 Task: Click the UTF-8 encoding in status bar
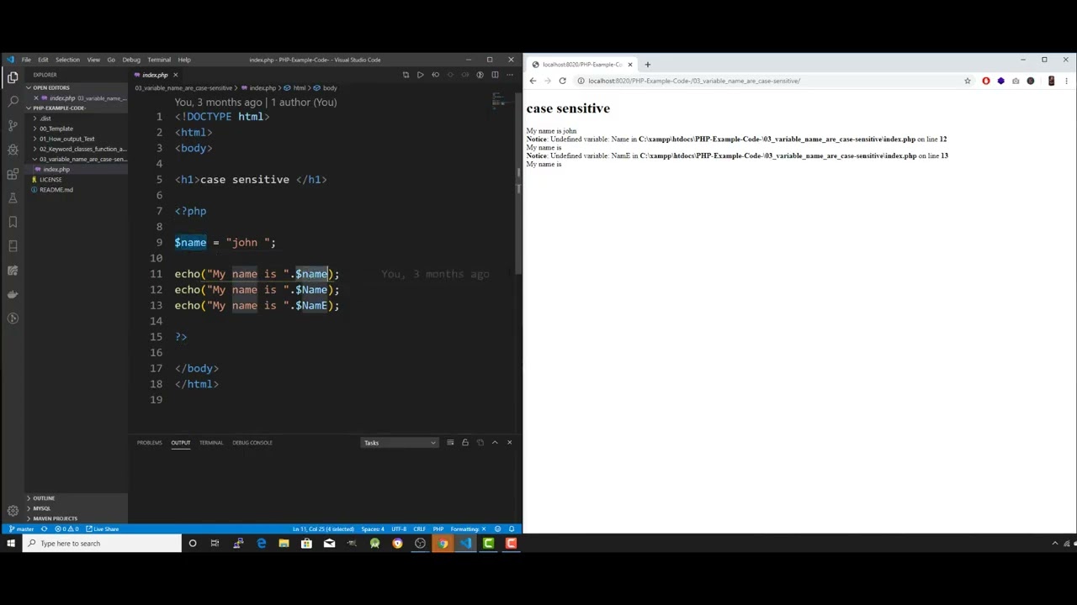(x=399, y=529)
